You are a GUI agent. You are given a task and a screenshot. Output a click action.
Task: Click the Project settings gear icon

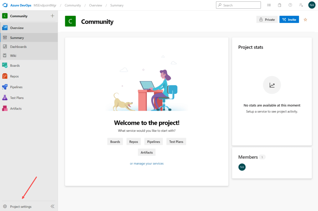pyautogui.click(x=5, y=207)
